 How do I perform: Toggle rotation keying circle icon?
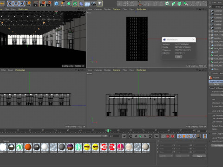(x=189, y=136)
